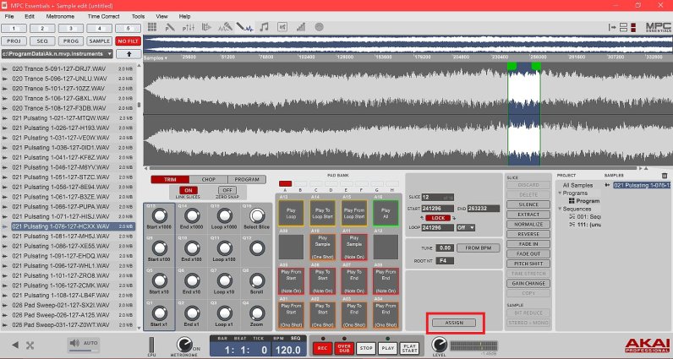The width and height of the screenshot is (673, 359).
Task: Click the NORMALIZE button
Action: click(x=528, y=226)
